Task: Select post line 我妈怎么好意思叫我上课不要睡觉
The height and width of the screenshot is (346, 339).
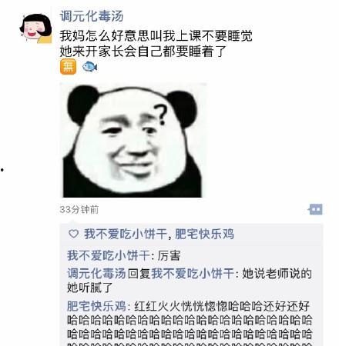Action: (156, 35)
